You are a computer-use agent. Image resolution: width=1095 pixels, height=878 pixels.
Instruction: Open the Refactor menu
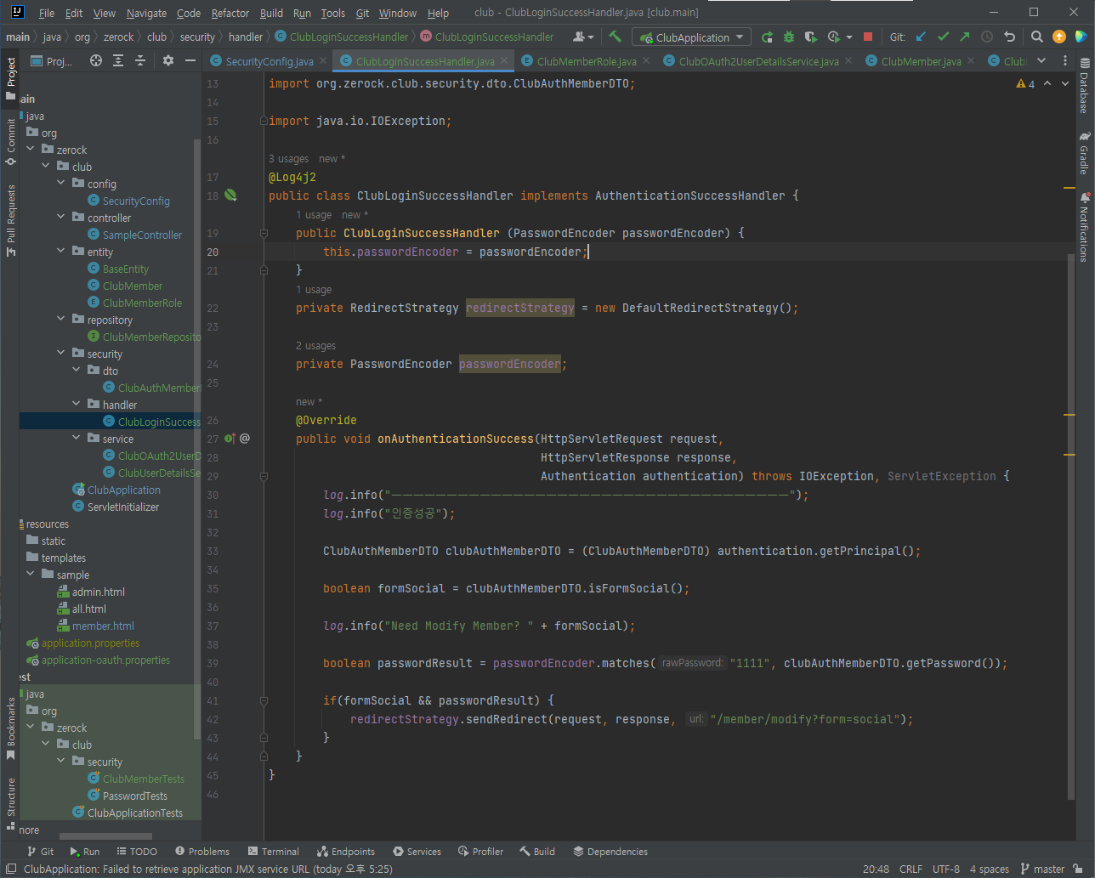coord(230,13)
